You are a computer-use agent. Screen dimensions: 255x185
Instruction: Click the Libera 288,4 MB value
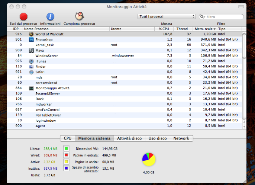pos(51,149)
